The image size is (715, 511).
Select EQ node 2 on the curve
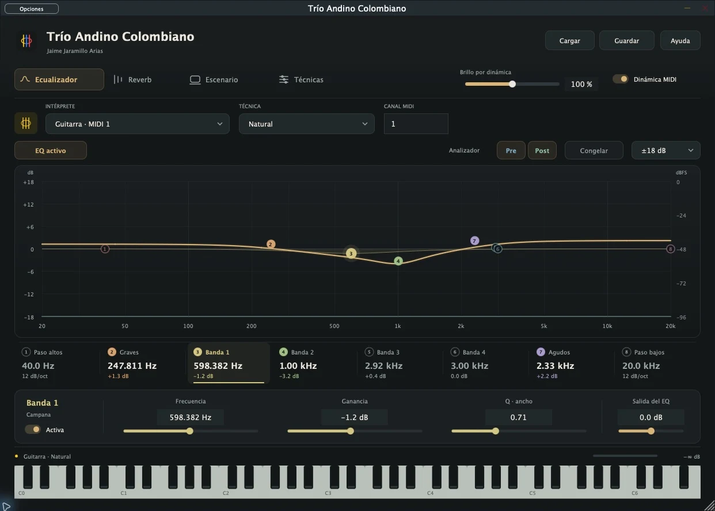point(271,244)
